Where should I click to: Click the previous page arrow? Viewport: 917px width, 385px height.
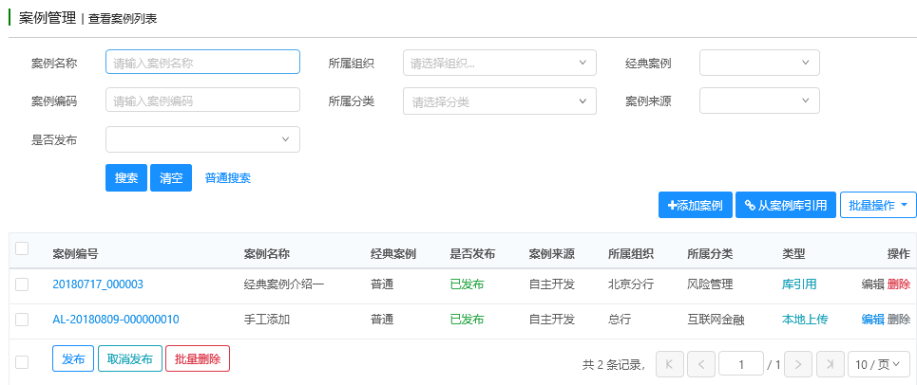pyautogui.click(x=701, y=364)
